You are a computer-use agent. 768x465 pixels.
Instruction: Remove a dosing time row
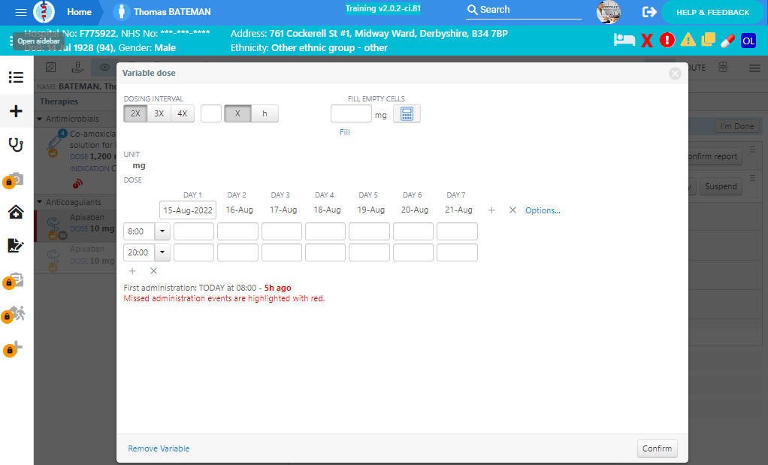(x=153, y=270)
